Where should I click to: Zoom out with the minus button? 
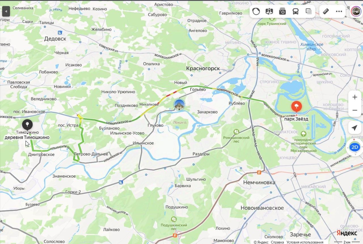click(x=355, y=110)
